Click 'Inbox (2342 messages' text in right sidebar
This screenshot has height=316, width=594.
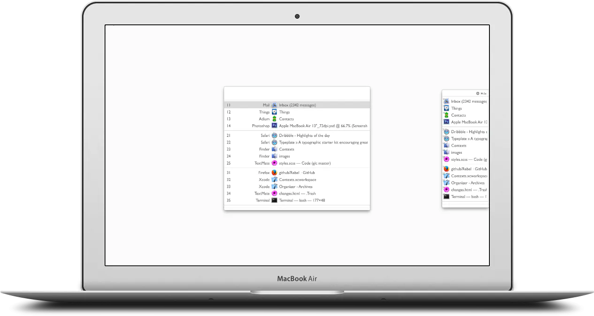click(x=469, y=101)
